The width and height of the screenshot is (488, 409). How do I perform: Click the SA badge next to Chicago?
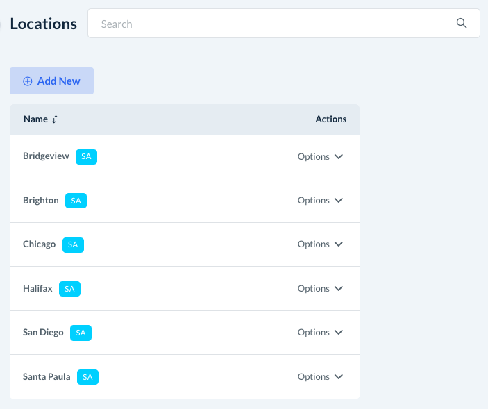pyautogui.click(x=73, y=244)
